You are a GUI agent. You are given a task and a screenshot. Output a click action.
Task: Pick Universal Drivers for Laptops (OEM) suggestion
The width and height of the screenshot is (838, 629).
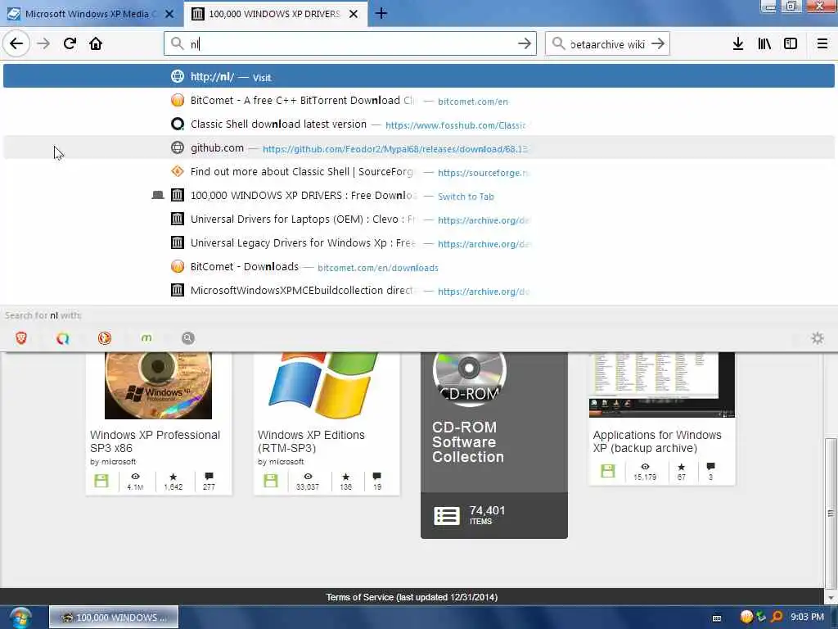419,219
